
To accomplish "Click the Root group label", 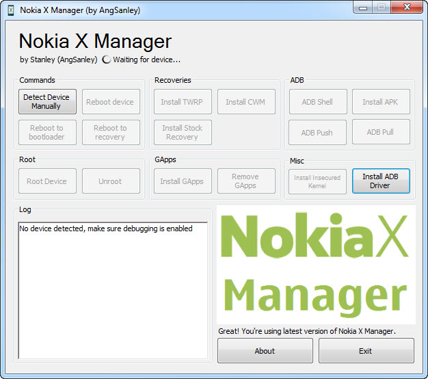I will 27,159.
